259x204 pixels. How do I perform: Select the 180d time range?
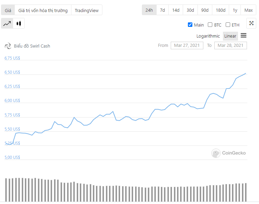221,10
